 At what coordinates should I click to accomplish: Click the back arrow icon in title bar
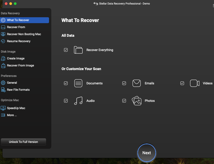(96, 4)
